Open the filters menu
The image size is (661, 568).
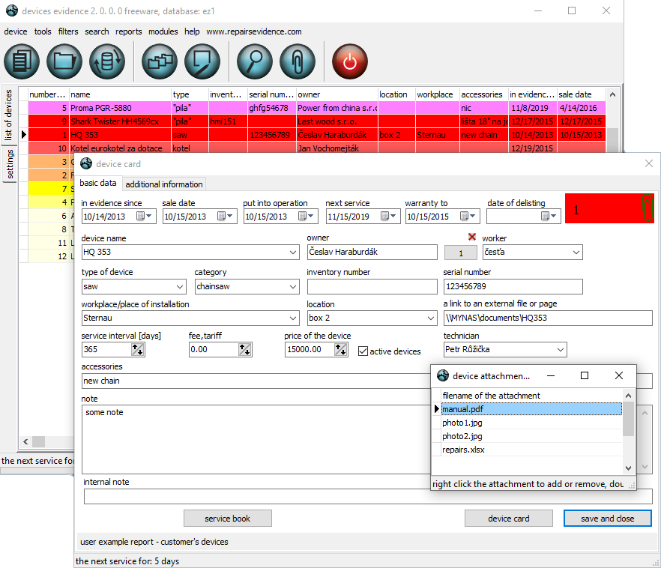(x=68, y=31)
